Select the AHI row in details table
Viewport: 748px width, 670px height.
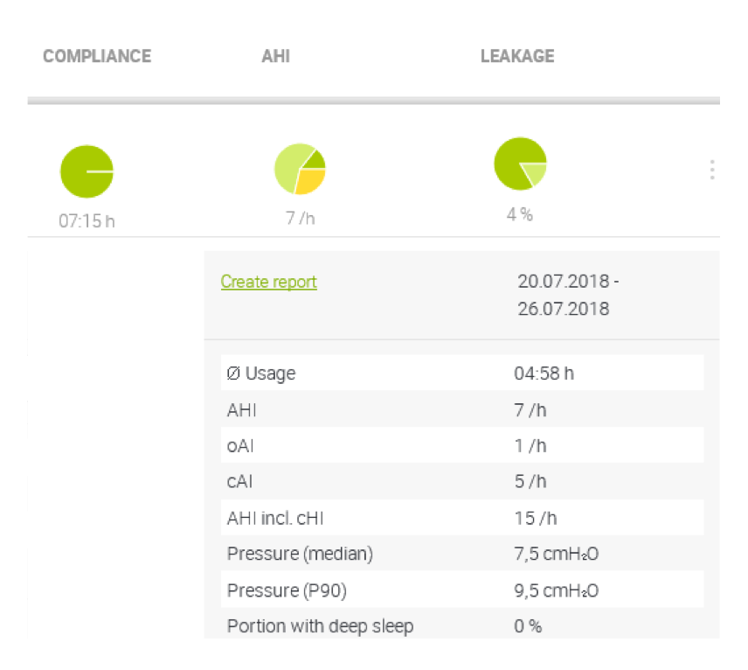point(461,409)
